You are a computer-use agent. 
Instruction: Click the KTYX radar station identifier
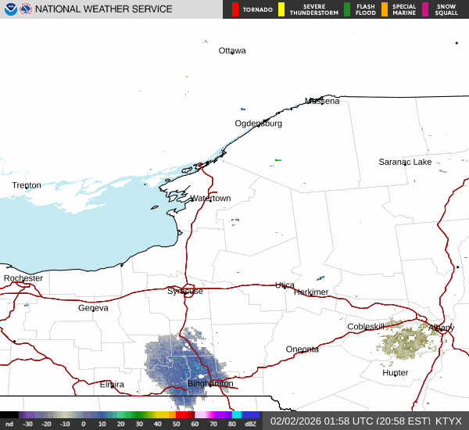click(x=449, y=421)
